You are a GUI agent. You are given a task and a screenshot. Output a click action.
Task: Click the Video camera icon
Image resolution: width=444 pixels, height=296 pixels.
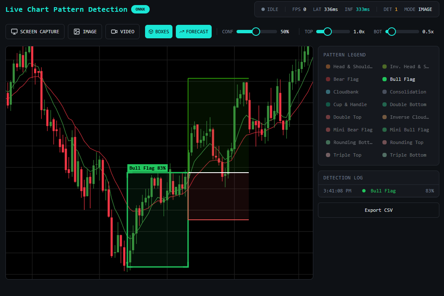point(114,32)
